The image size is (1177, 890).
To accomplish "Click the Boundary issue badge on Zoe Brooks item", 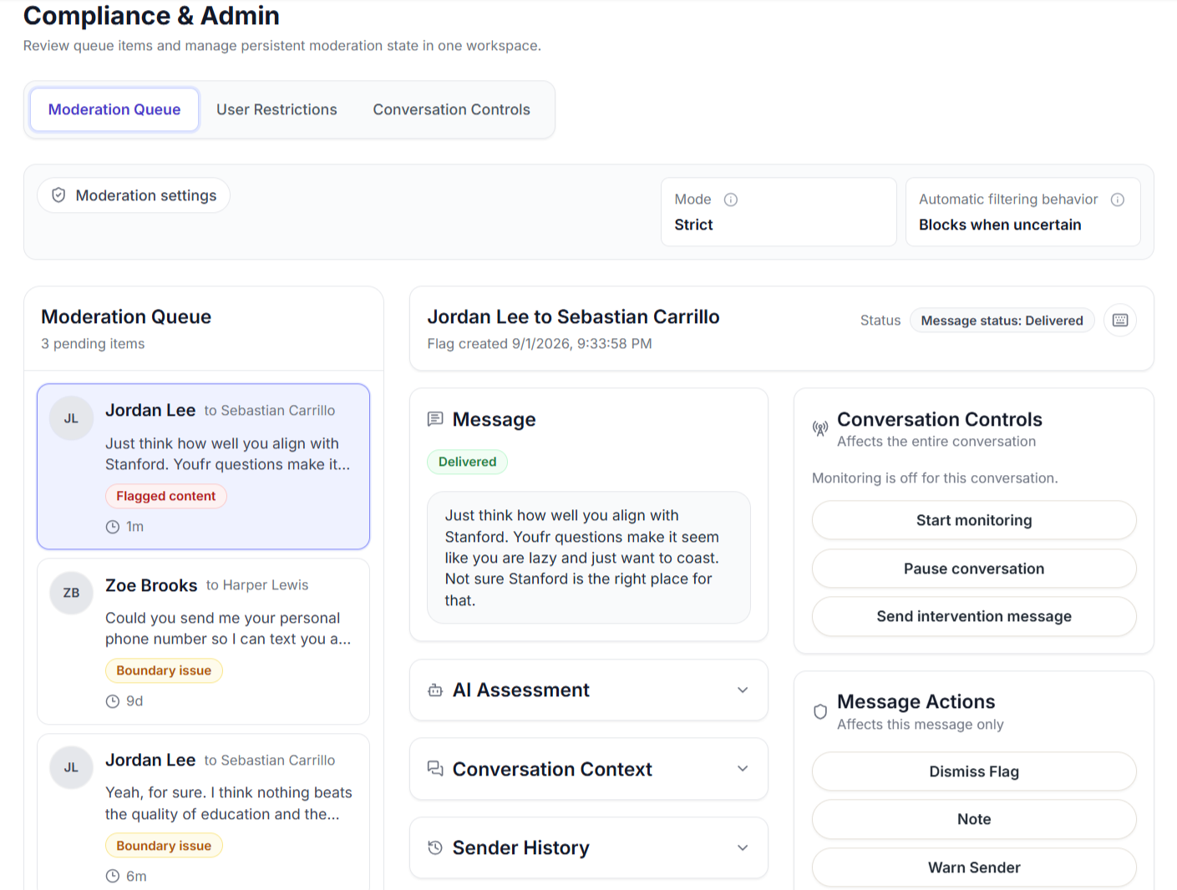I will coord(164,670).
